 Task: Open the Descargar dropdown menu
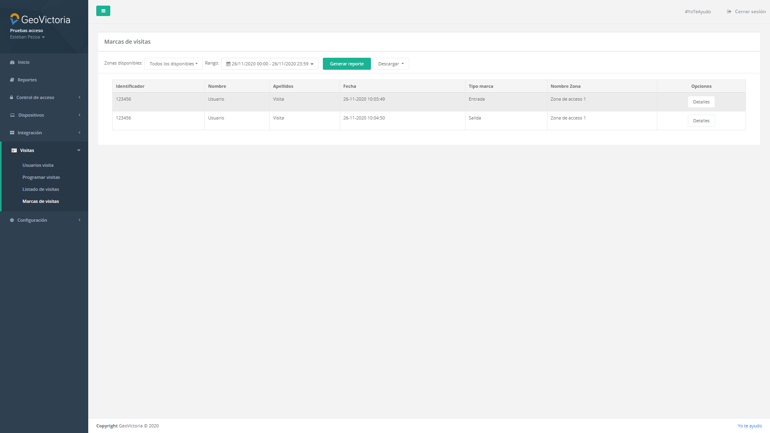pos(391,64)
